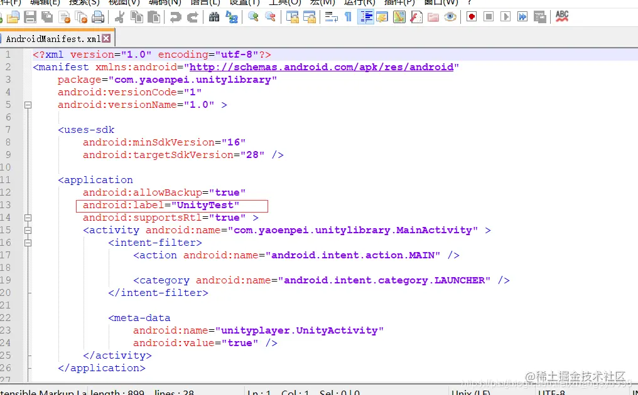Zoom out using the magnifier minus icon
The image size is (638, 395).
pos(270,17)
